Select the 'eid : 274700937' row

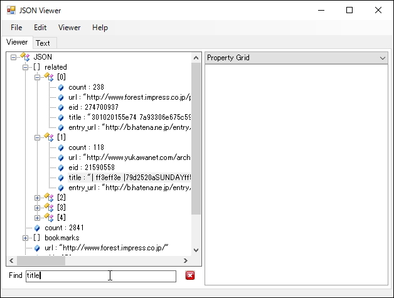point(93,107)
